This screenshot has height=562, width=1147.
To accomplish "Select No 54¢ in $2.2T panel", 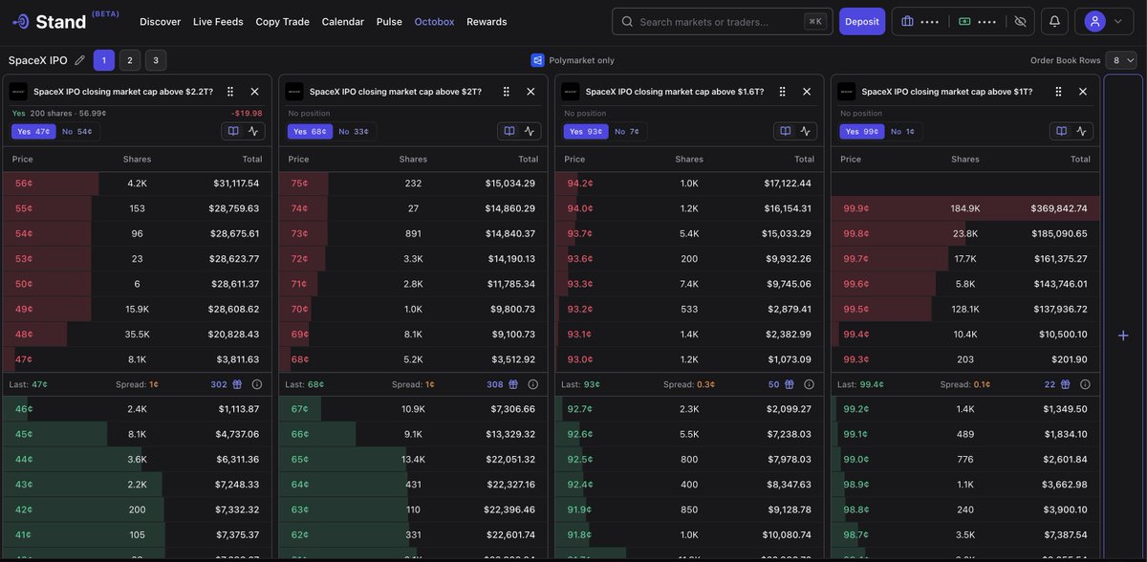I will [x=77, y=131].
